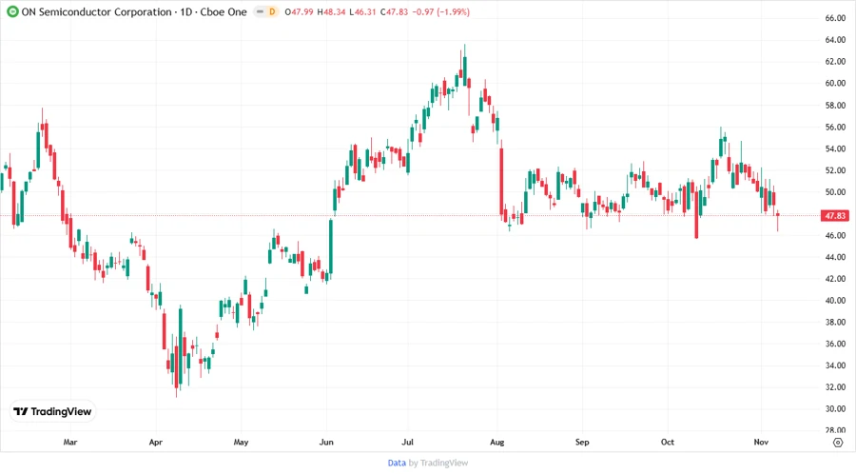Click the Oct label on time axis
Screen dimensions: 856x474
pyautogui.click(x=667, y=442)
